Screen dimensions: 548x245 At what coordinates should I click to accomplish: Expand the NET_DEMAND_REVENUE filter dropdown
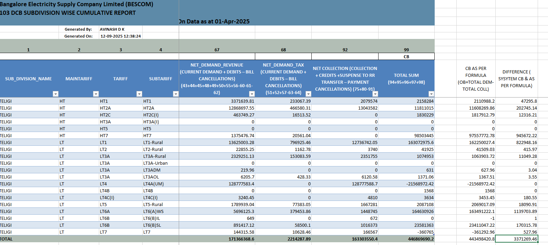click(252, 94)
